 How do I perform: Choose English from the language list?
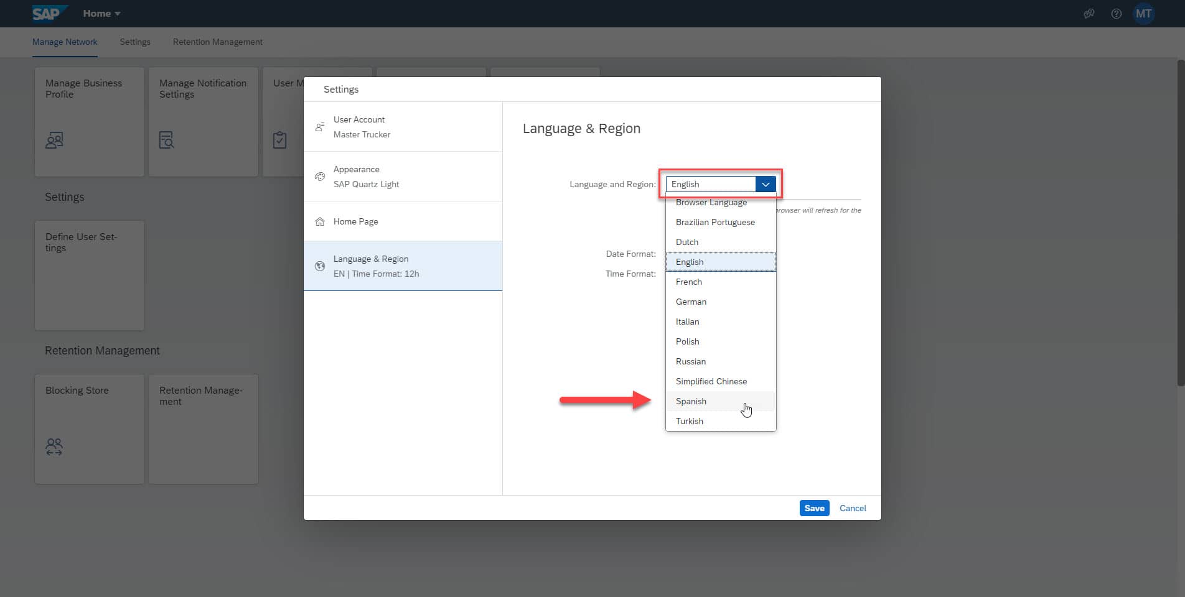(x=721, y=262)
